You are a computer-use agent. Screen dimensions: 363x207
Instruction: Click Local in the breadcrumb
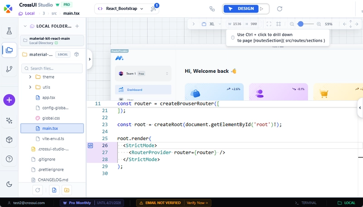(29, 14)
